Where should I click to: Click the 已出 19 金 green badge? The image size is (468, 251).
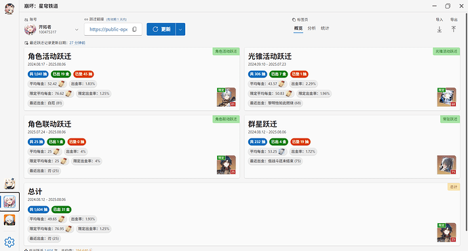click(x=60, y=74)
